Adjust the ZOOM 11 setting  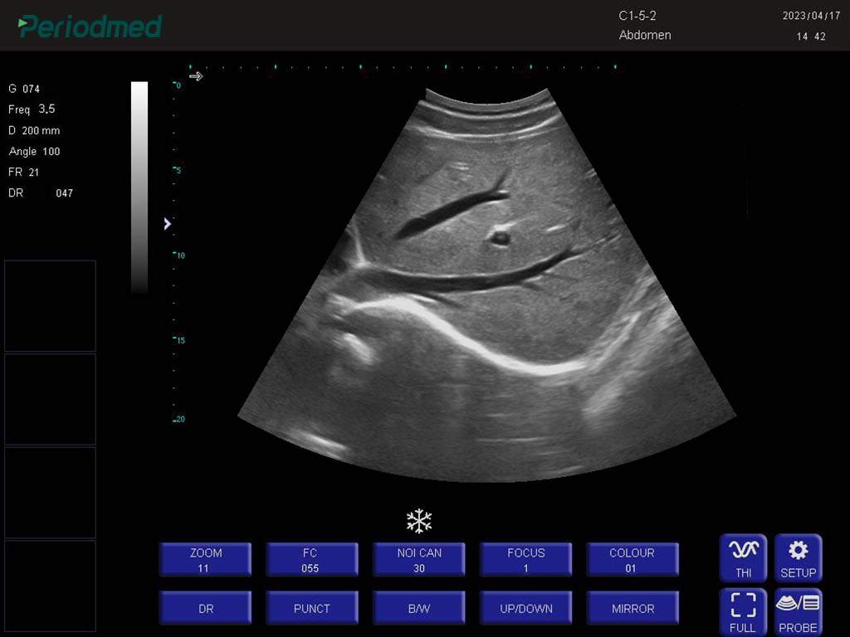206,560
